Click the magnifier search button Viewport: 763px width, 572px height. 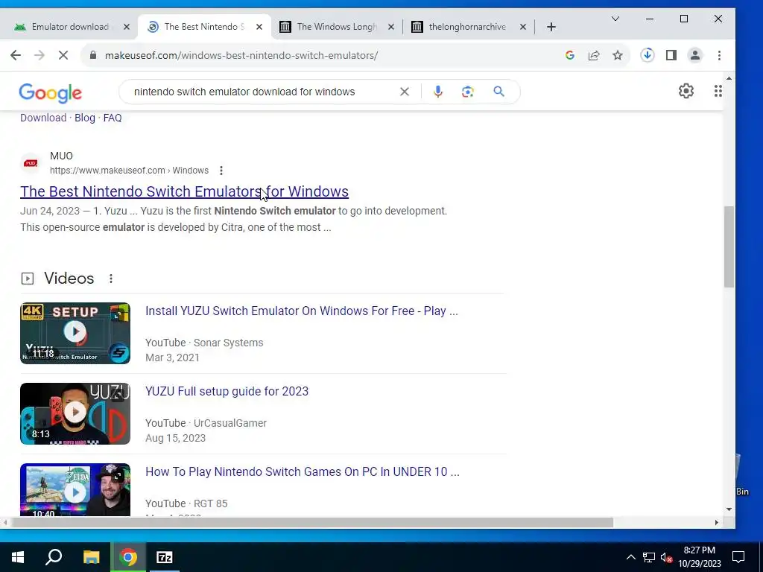(x=498, y=92)
